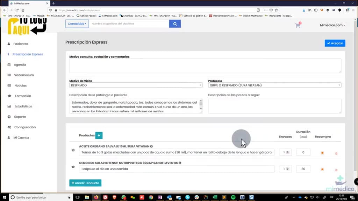This screenshot has height=201, width=358.
Task: Open a new browser tab
Action: pos(53,3)
